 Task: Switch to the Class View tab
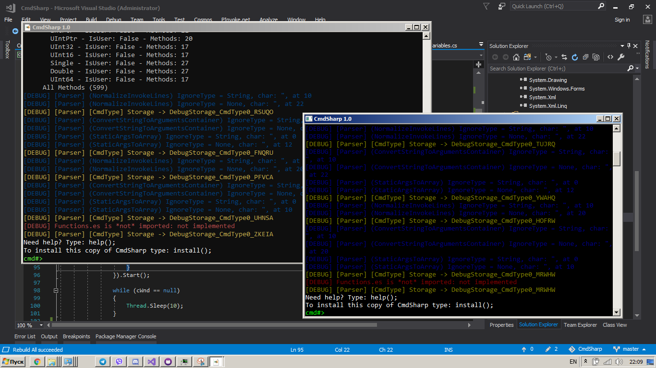pyautogui.click(x=615, y=325)
